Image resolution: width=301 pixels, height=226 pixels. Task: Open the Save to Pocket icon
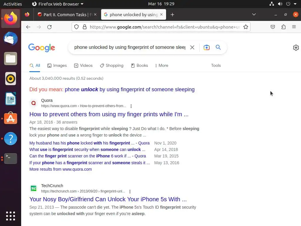point(272,27)
